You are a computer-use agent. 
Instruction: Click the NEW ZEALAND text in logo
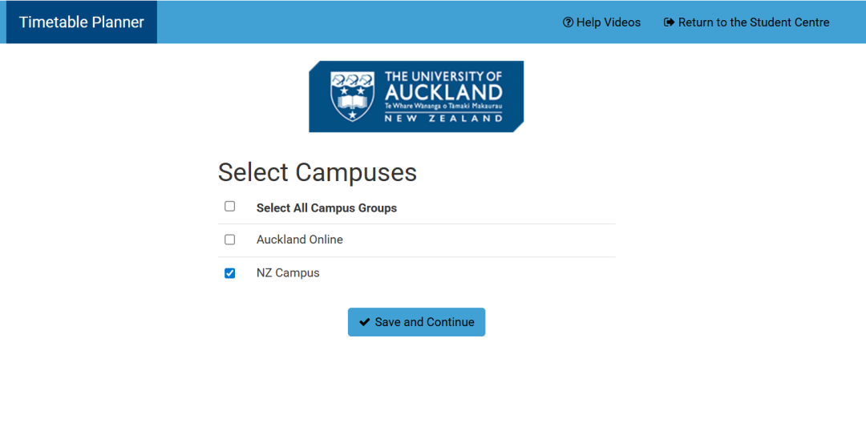click(x=443, y=119)
